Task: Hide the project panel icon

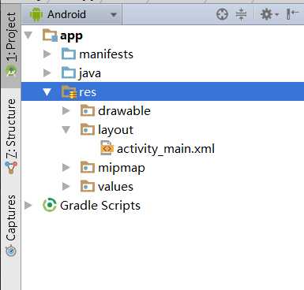Action: click(x=292, y=14)
